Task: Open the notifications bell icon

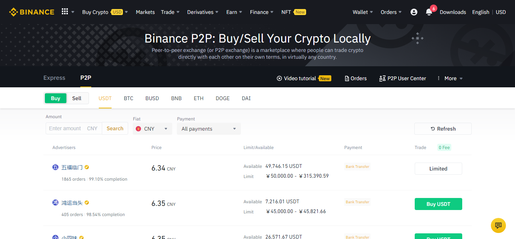Action: tap(429, 12)
